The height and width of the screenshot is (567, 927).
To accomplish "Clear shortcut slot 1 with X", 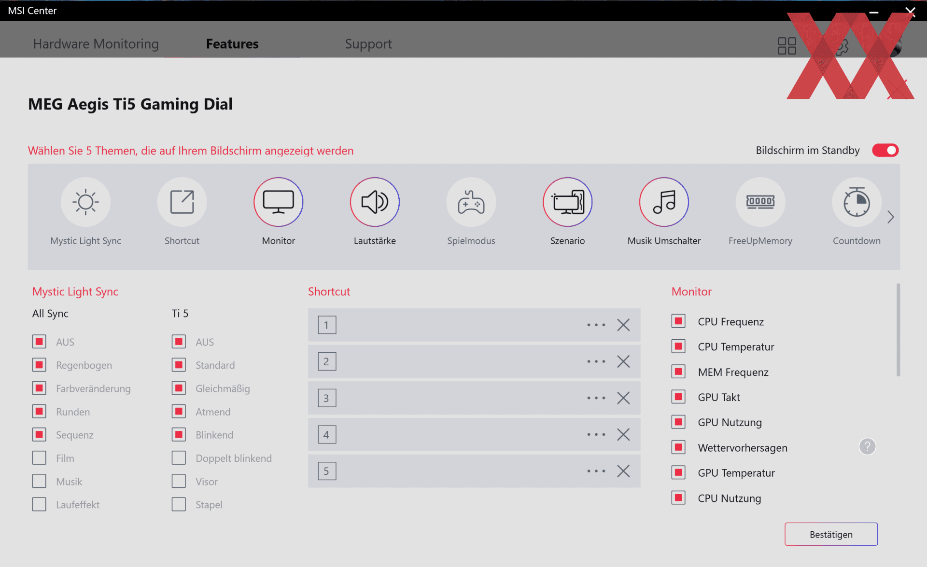I will click(623, 325).
